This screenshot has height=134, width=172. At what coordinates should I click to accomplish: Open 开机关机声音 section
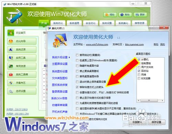click(x=60, y=112)
